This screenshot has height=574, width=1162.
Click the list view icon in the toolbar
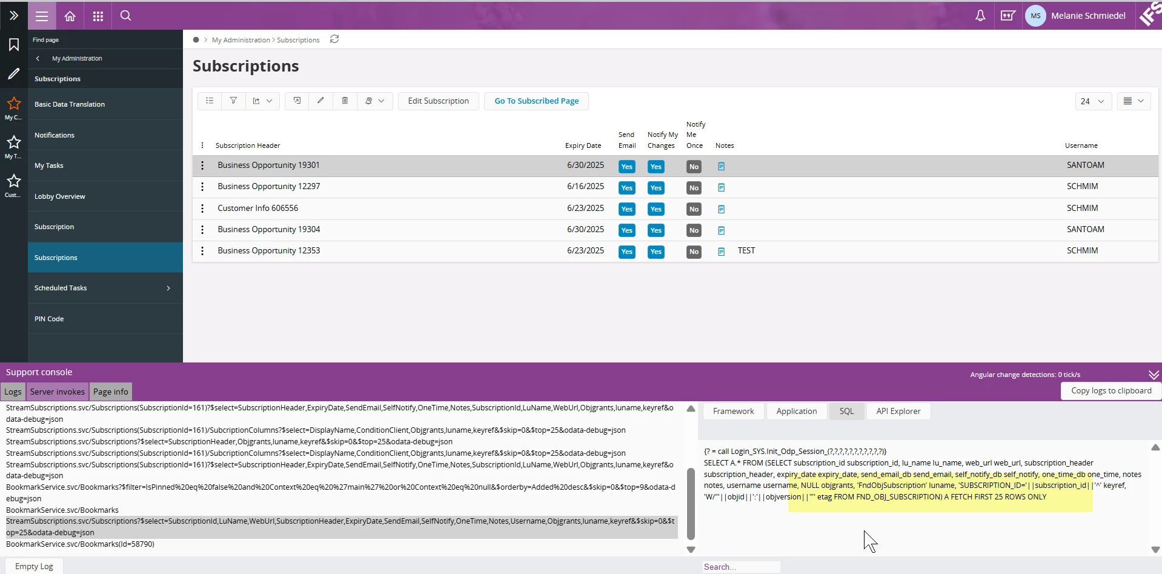pos(210,101)
